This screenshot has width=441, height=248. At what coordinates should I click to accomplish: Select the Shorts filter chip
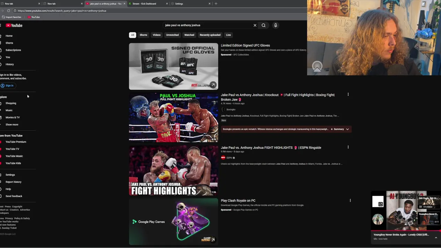pyautogui.click(x=143, y=35)
